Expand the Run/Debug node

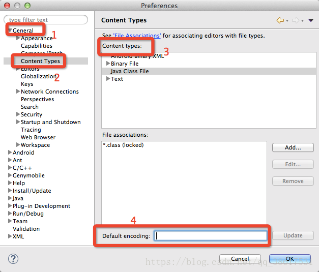pos(10,214)
